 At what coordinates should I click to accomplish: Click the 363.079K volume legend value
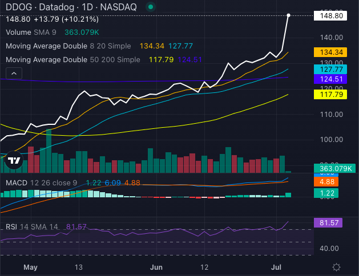click(82, 33)
